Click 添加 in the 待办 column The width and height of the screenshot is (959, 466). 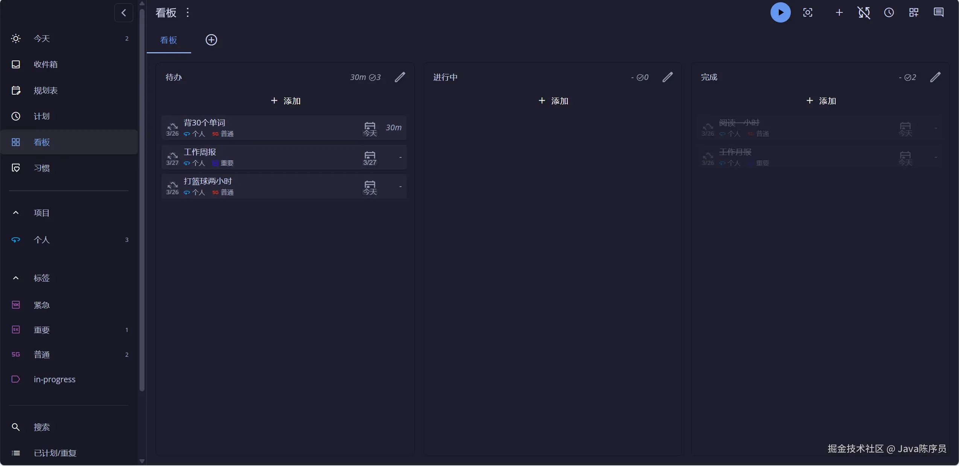click(x=286, y=101)
